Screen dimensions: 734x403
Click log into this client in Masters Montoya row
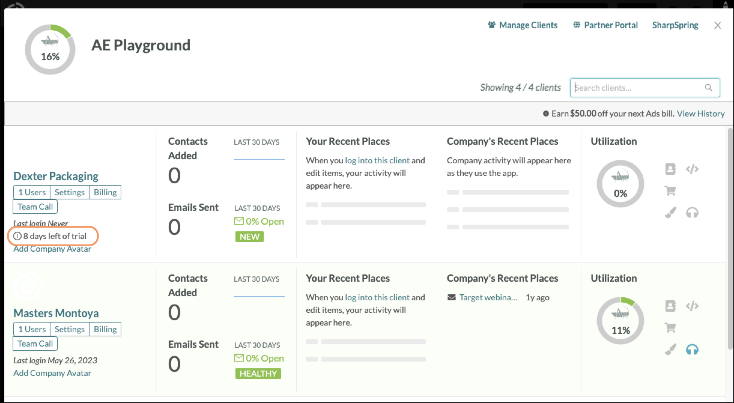point(377,297)
